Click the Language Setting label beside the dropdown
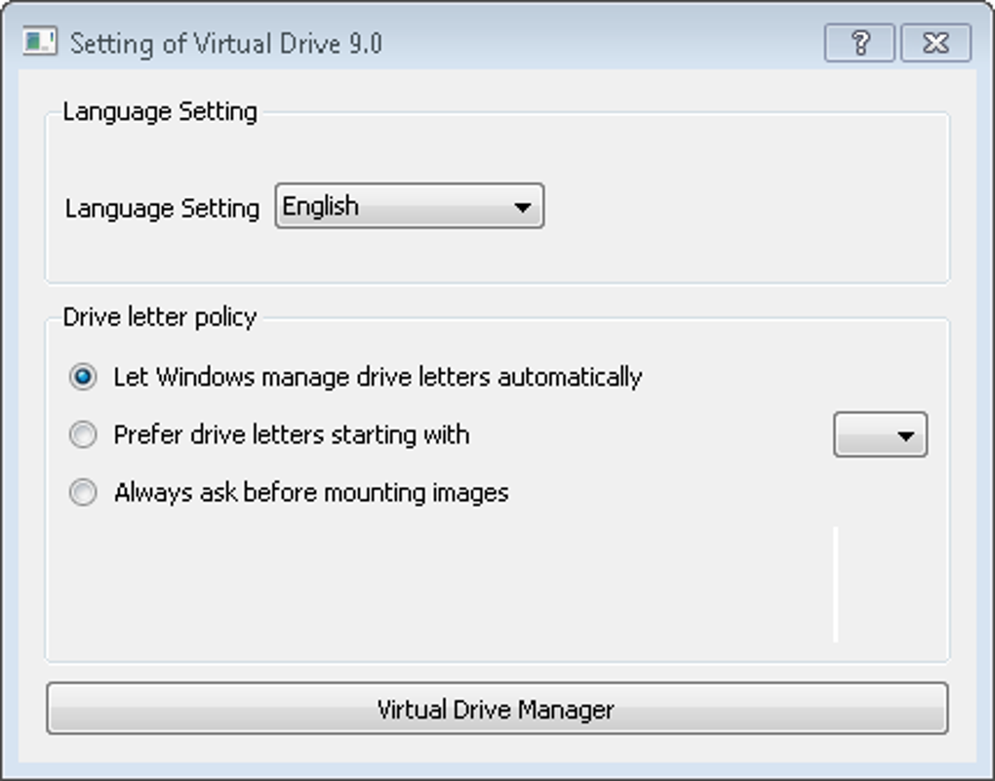 (163, 208)
